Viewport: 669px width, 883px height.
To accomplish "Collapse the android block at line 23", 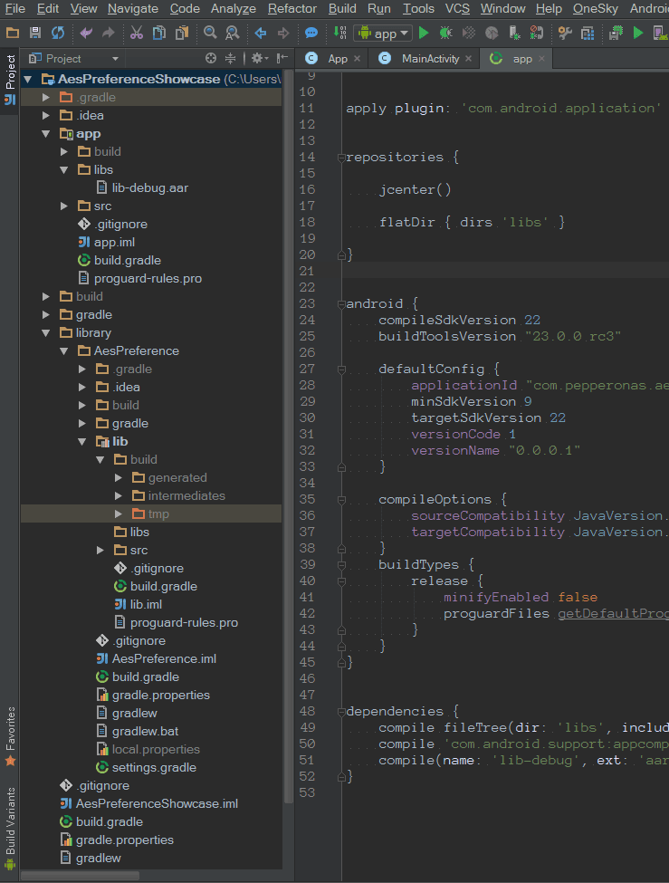I will (x=341, y=304).
